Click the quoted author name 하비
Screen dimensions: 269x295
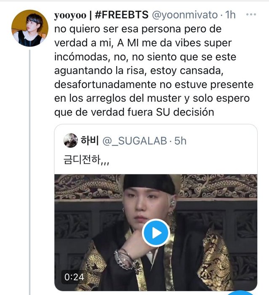pos(89,141)
